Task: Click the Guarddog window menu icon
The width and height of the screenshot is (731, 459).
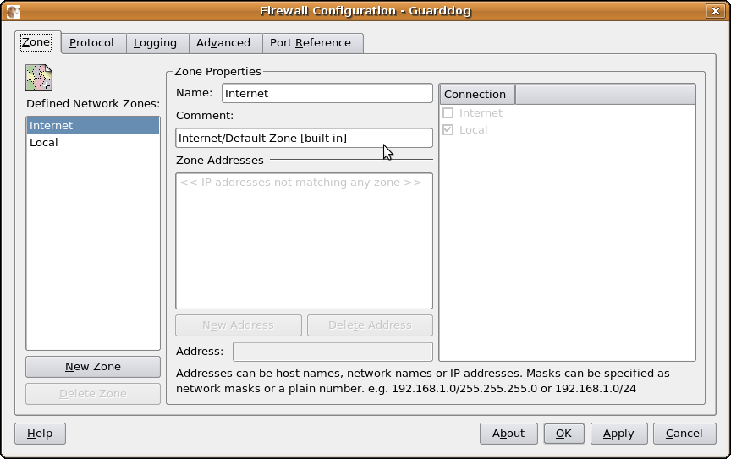Action: 12,11
